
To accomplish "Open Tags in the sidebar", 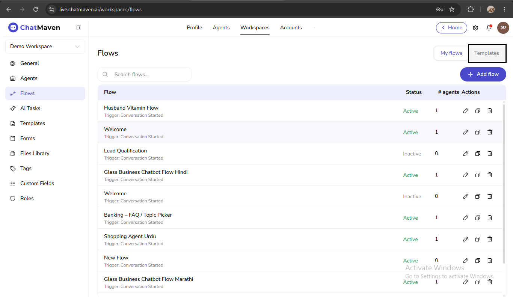I will click(x=45, y=169).
